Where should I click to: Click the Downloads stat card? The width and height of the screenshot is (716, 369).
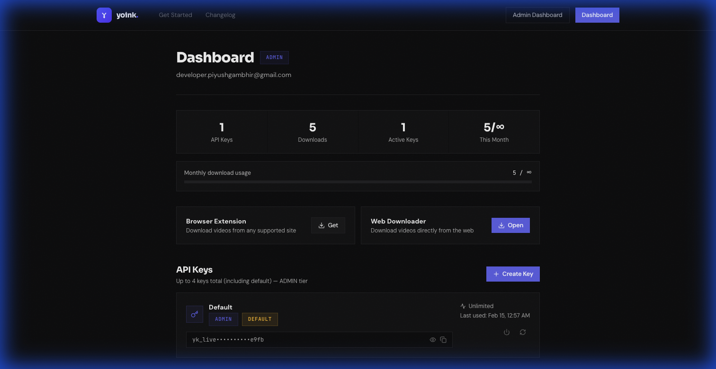pos(313,132)
